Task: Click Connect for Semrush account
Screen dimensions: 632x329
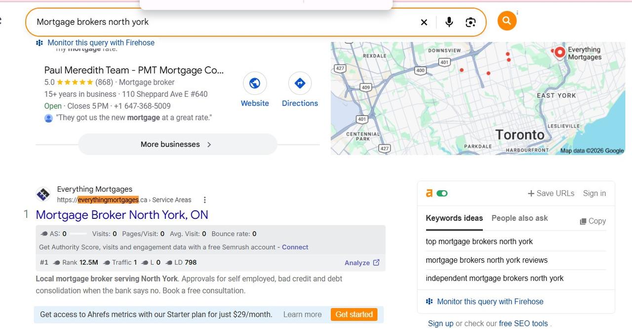Action: (x=295, y=247)
